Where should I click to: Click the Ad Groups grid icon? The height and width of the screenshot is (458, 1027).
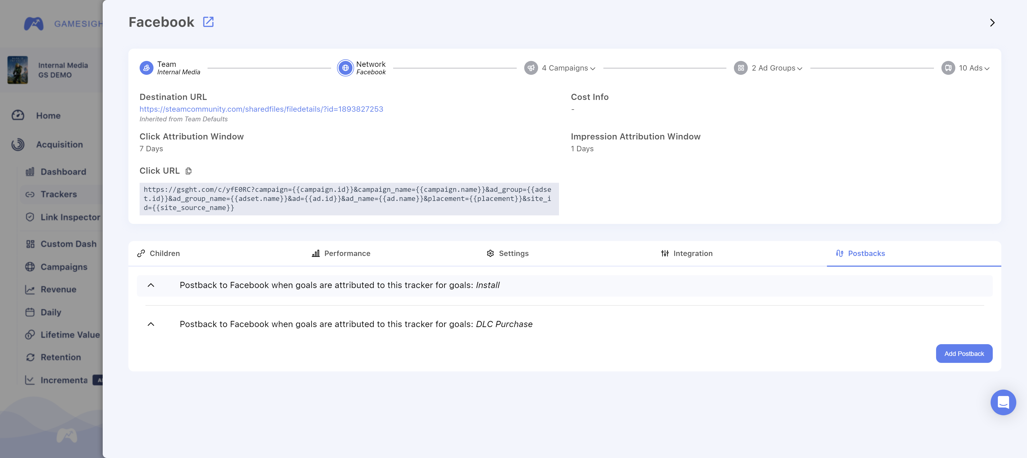[741, 68]
